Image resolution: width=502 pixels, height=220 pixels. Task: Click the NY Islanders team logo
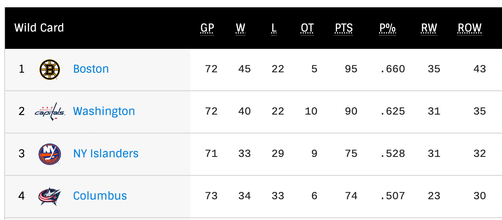50,154
